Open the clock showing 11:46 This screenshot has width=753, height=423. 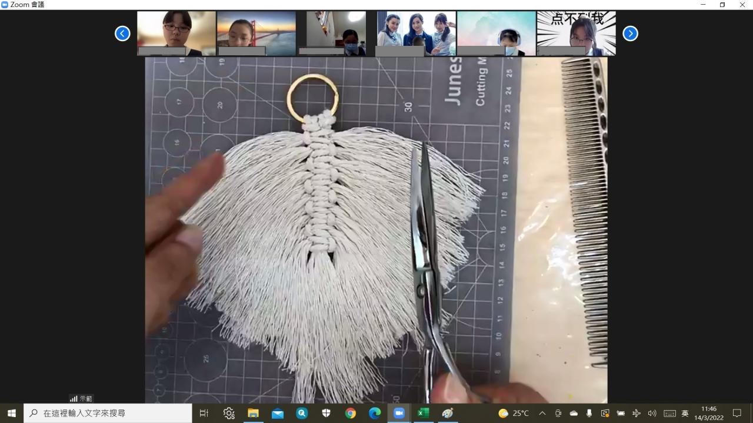click(709, 413)
